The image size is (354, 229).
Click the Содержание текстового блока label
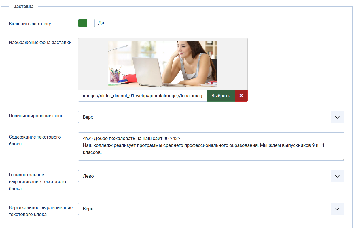[x=35, y=140]
